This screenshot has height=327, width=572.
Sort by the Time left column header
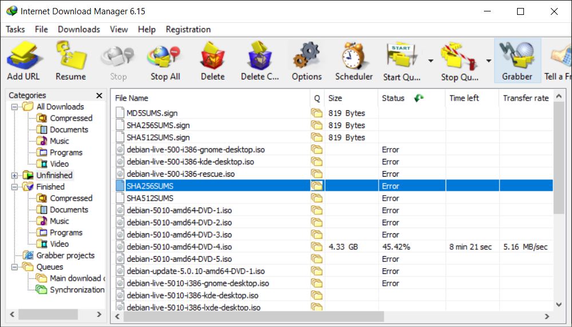click(472, 98)
